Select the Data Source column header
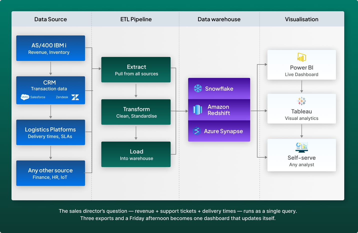 [x=51, y=19]
